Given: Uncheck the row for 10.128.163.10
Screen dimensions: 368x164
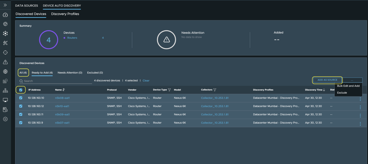Looking at the screenshot, I should pyautogui.click(x=20, y=98).
